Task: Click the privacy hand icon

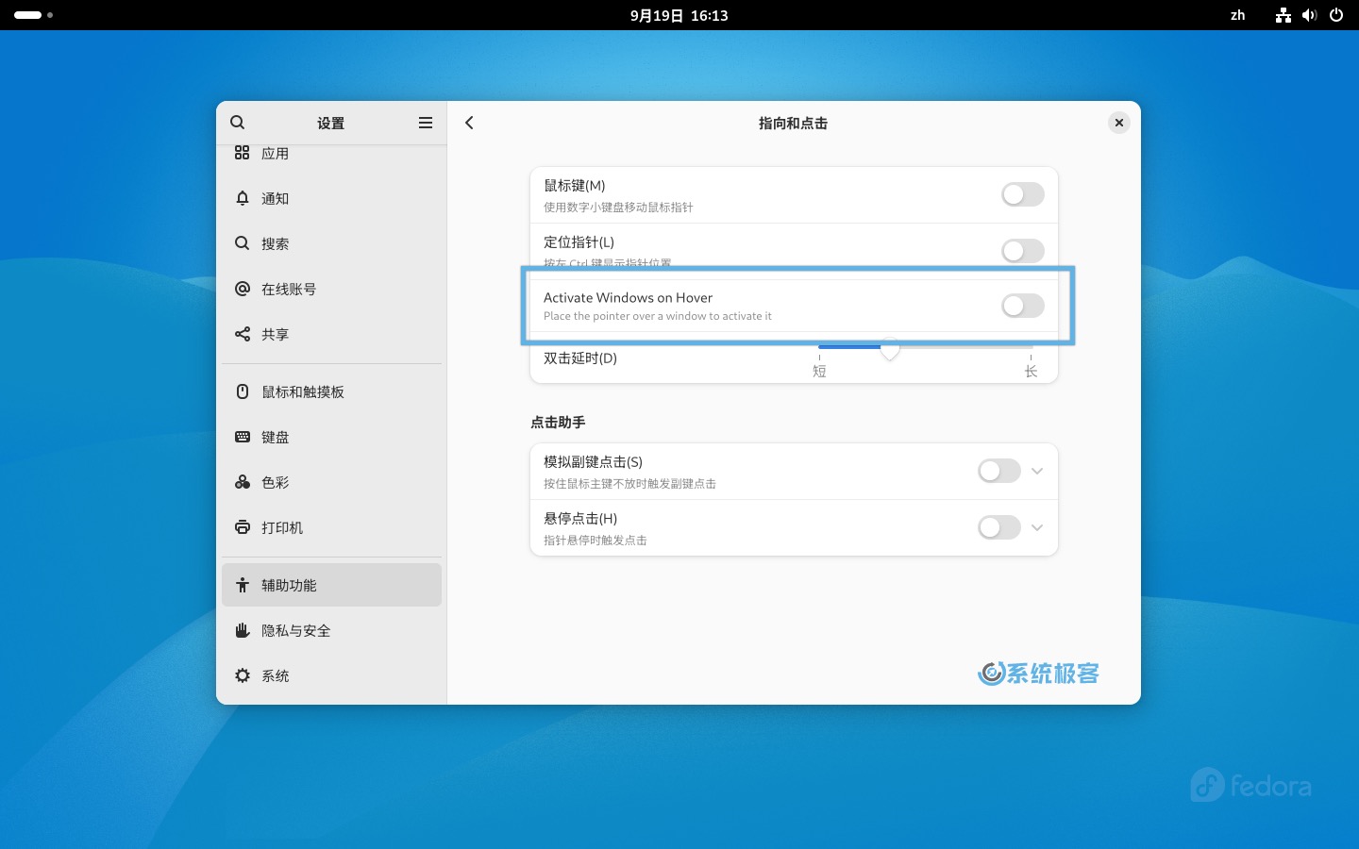Action: coord(243,630)
